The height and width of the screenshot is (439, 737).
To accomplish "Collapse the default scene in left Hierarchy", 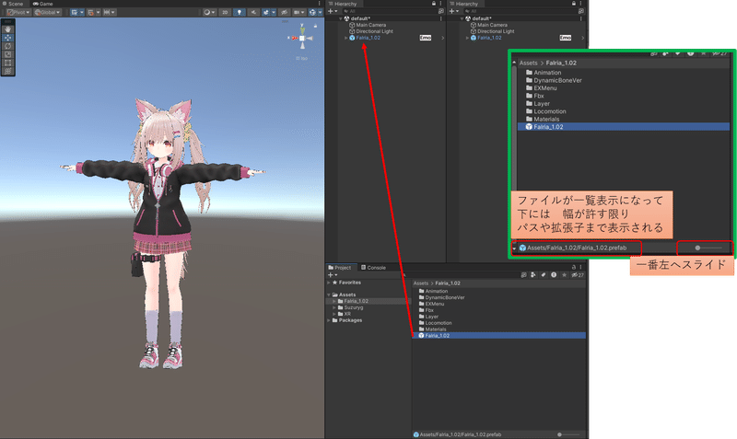I will (x=341, y=18).
